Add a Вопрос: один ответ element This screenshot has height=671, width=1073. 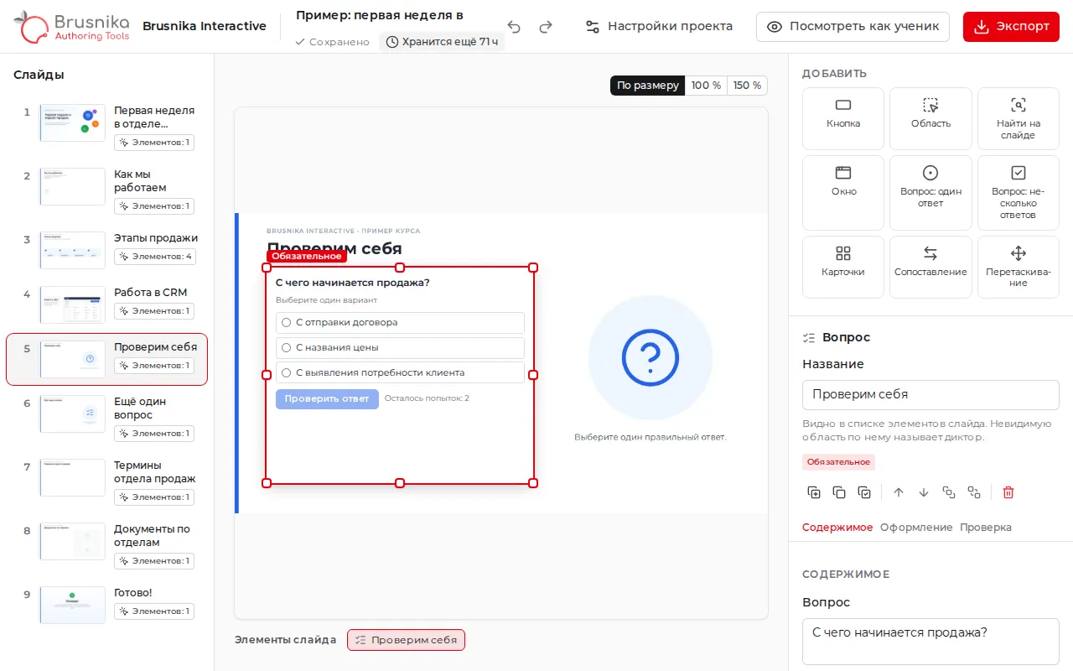coord(930,192)
